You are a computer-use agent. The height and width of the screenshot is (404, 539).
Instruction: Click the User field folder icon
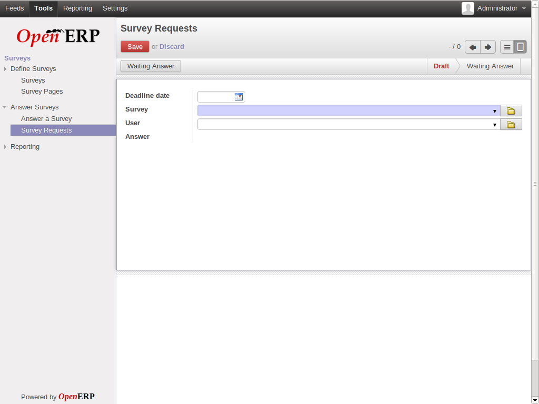click(x=511, y=125)
